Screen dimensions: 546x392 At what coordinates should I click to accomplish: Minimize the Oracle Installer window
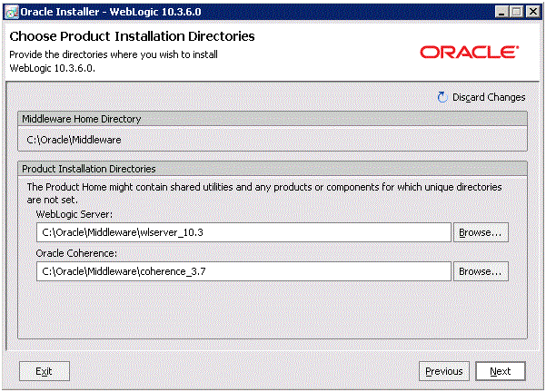pos(501,12)
